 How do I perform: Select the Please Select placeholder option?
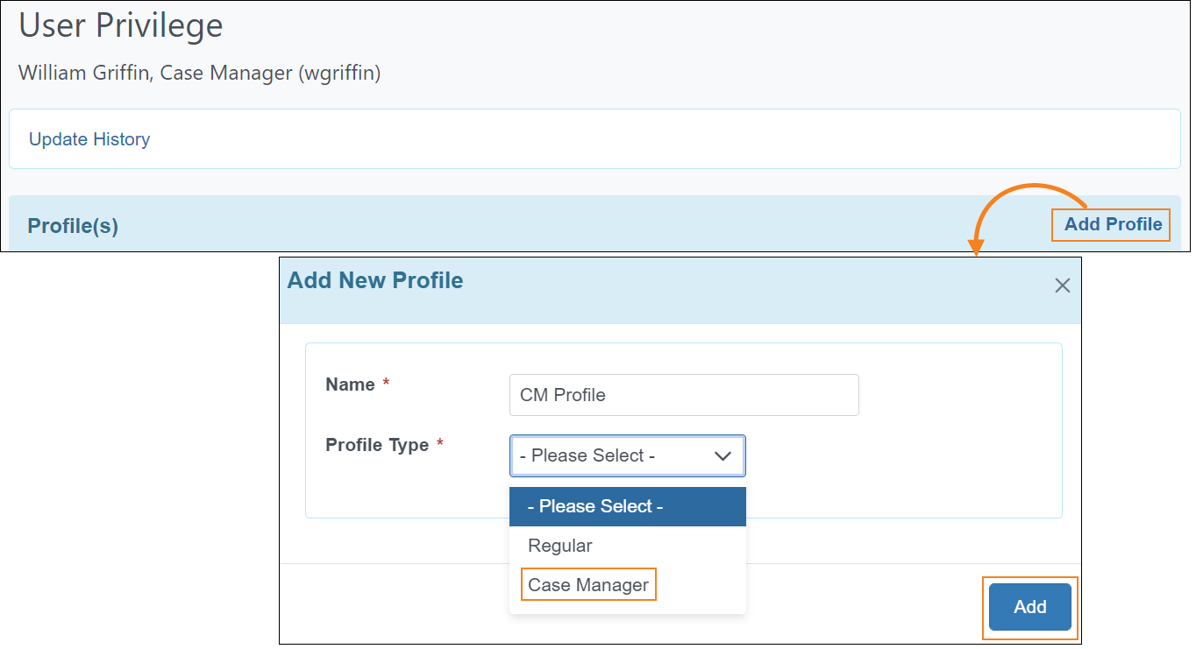(595, 506)
